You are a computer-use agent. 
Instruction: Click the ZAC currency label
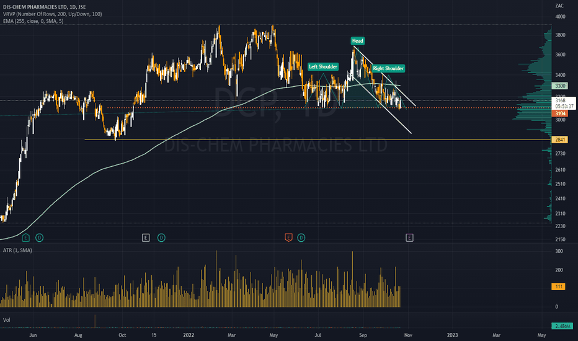pos(559,6)
